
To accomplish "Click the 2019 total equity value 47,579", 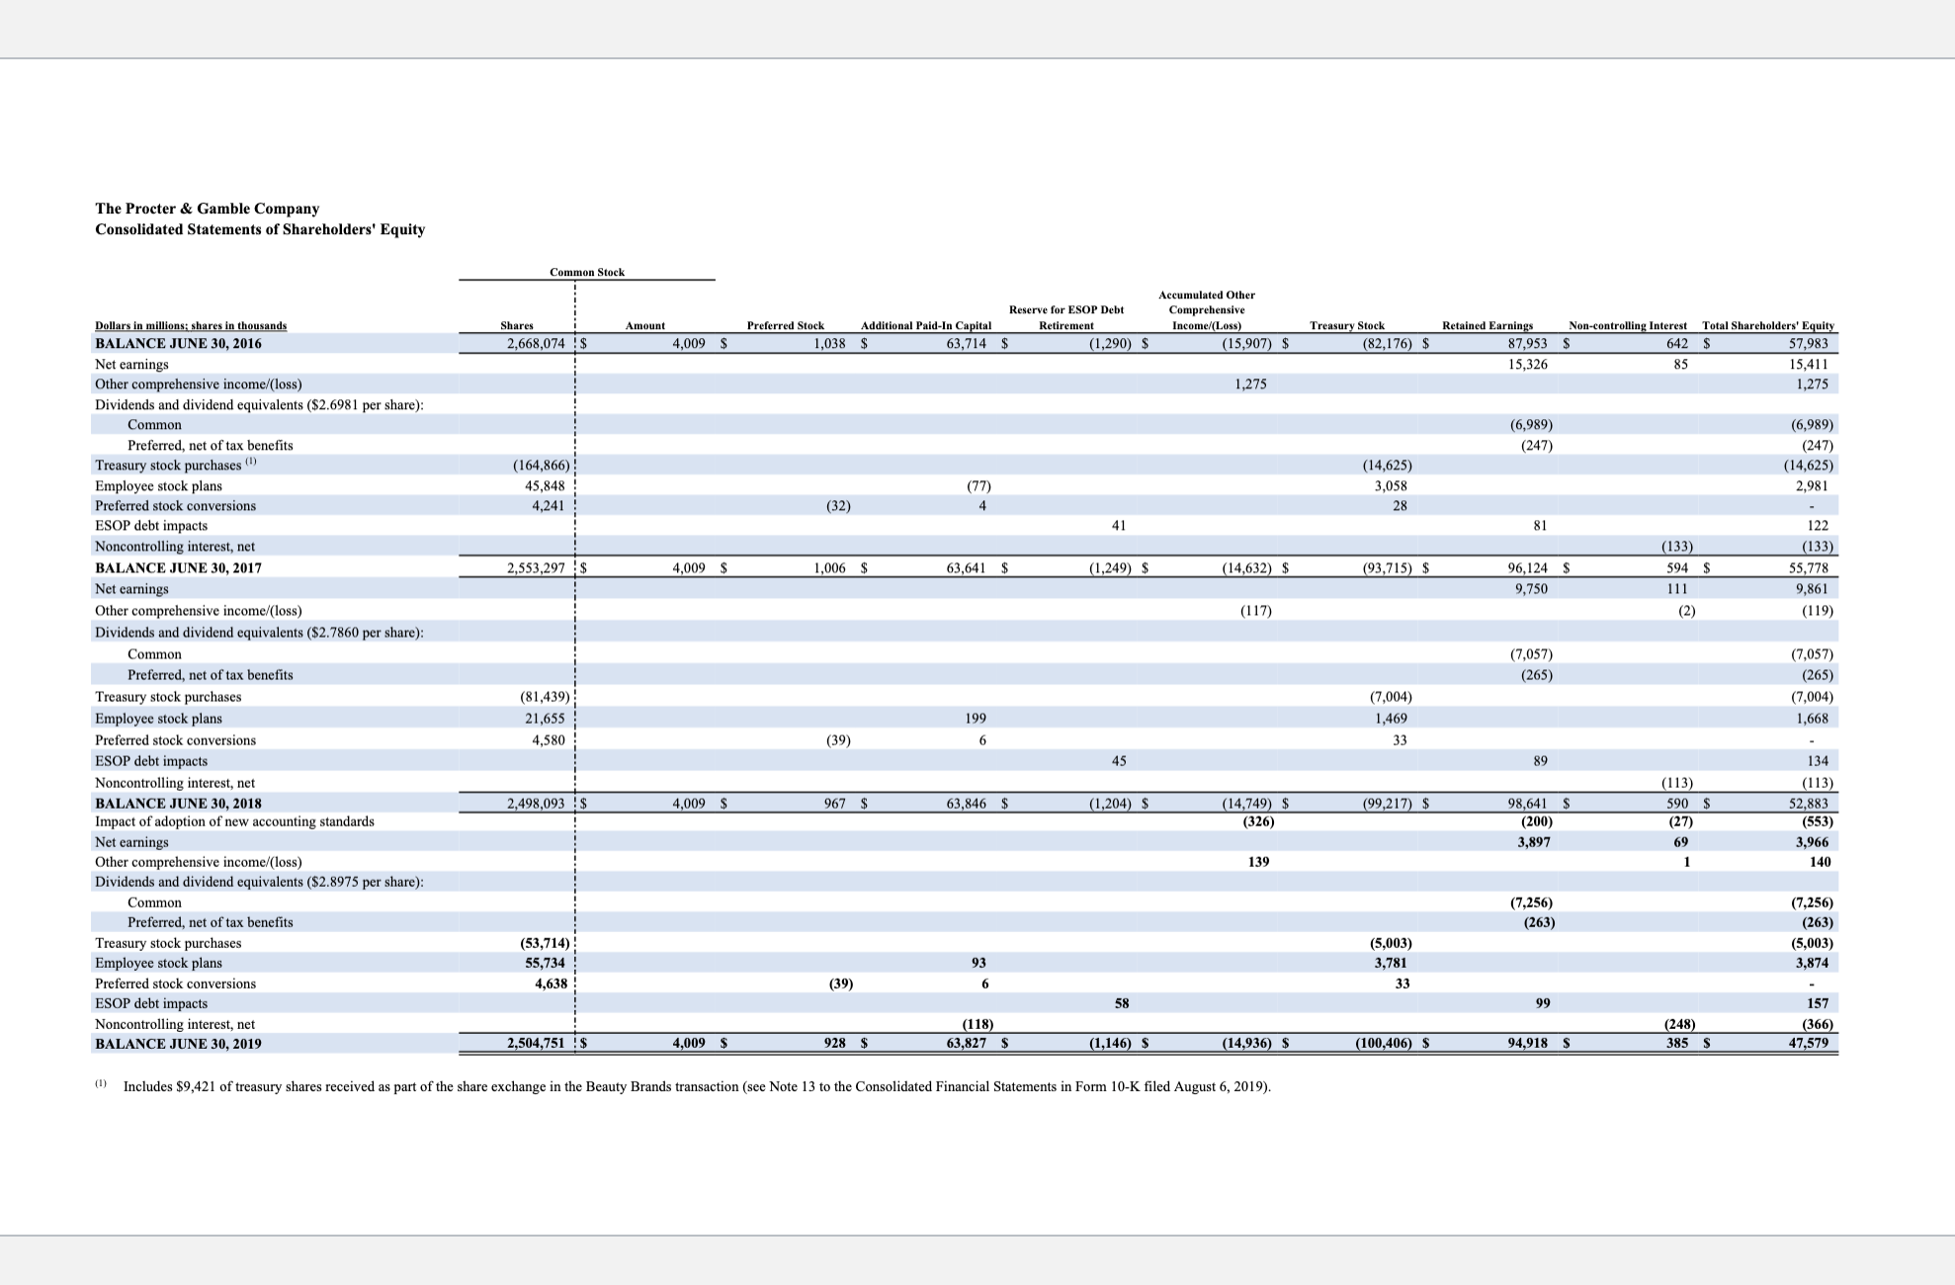I will point(1808,1044).
